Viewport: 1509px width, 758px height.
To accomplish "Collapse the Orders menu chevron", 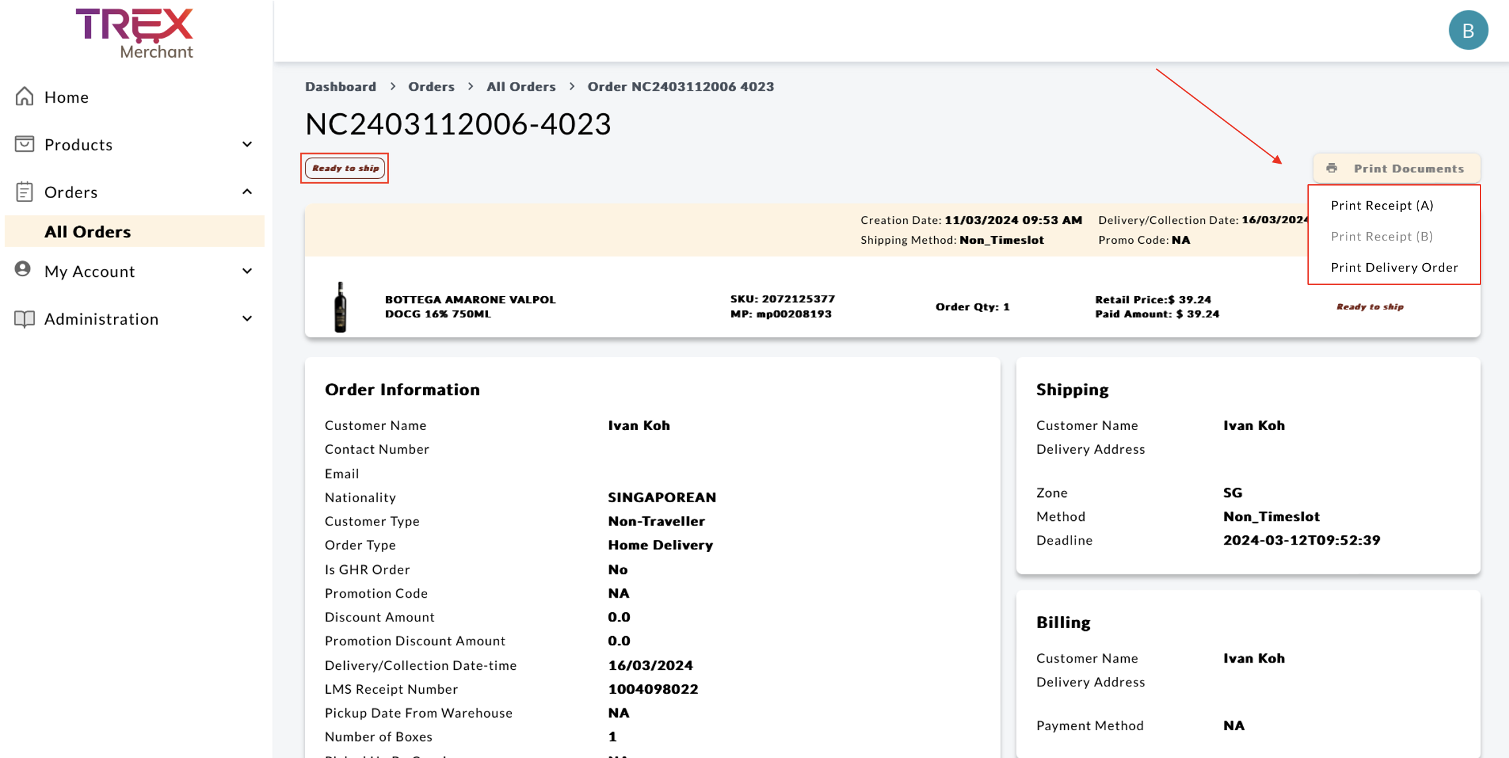I will [x=247, y=191].
